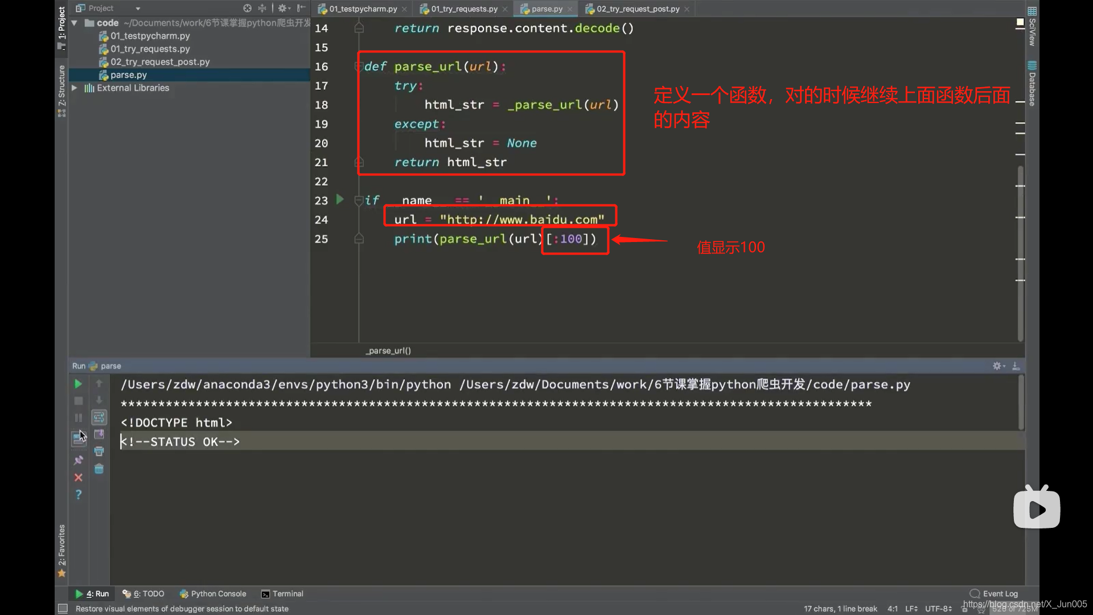Click the run gutter arrow on line 23
The width and height of the screenshot is (1093, 615).
point(340,200)
